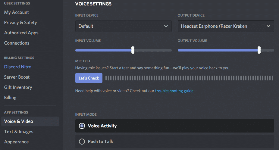Viewport: 279px width, 150px height.
Task: Select the Push to Talk radio button
Action: (x=82, y=142)
